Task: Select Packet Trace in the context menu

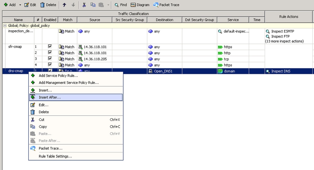Action: [x=76, y=148]
